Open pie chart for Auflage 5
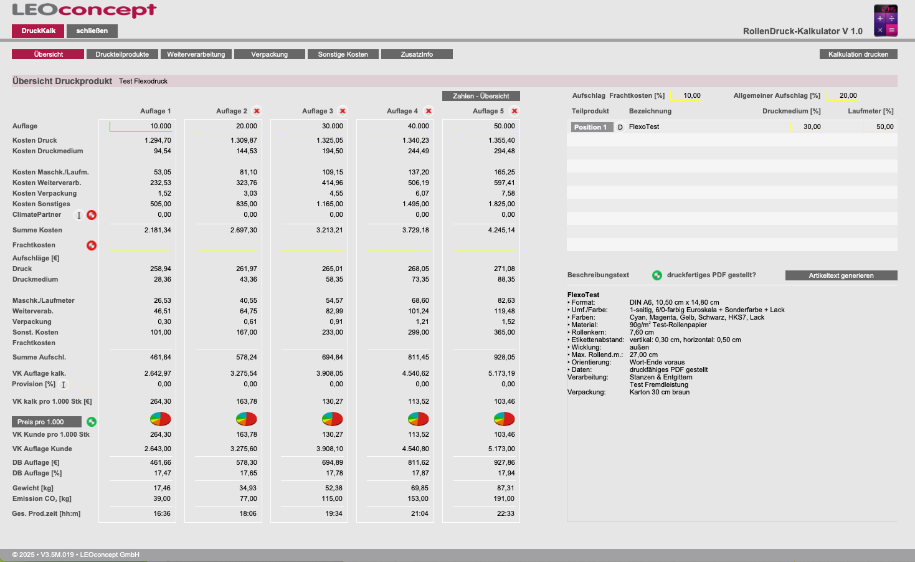The image size is (915, 562). pyautogui.click(x=505, y=419)
